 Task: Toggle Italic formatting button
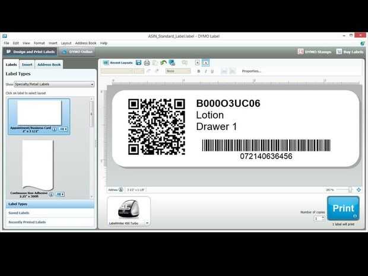(205, 71)
